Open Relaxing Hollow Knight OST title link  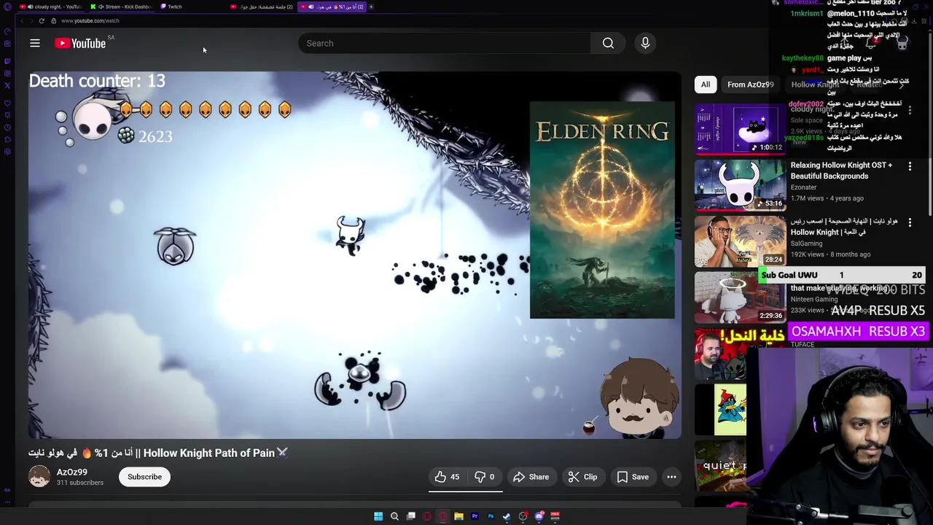pos(841,171)
